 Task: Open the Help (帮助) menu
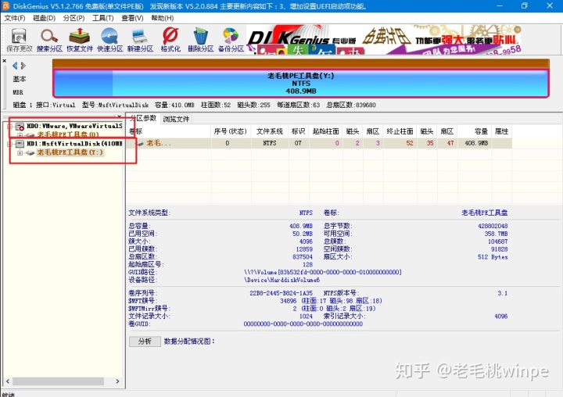coord(163,18)
